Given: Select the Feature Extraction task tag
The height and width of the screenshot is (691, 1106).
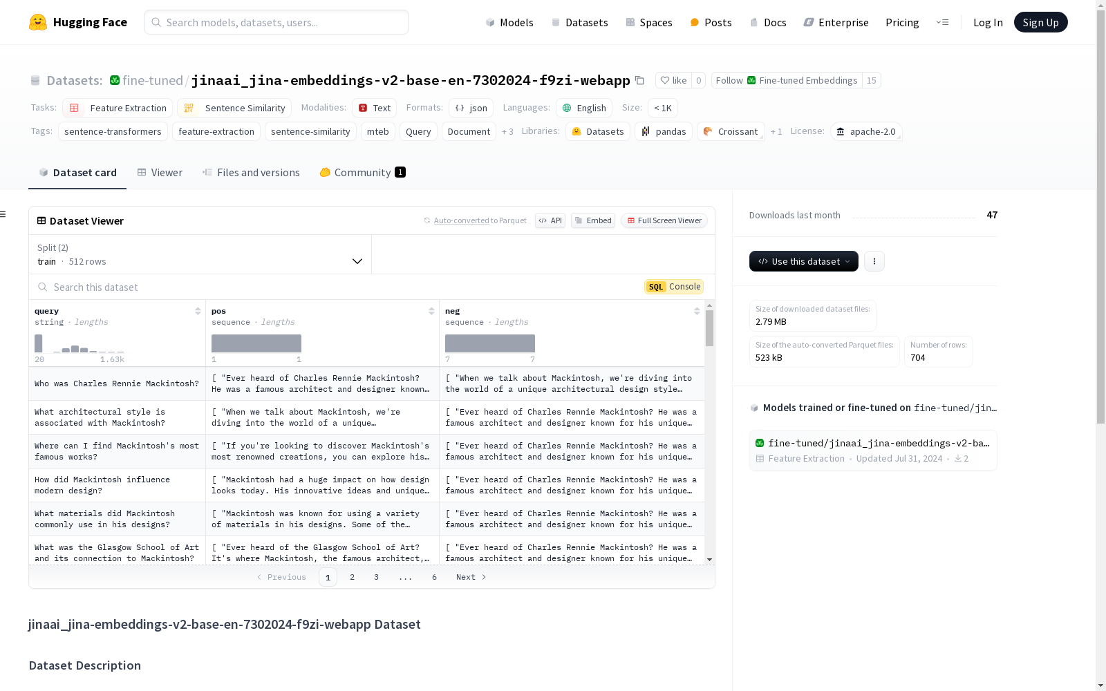Looking at the screenshot, I should pos(118,108).
